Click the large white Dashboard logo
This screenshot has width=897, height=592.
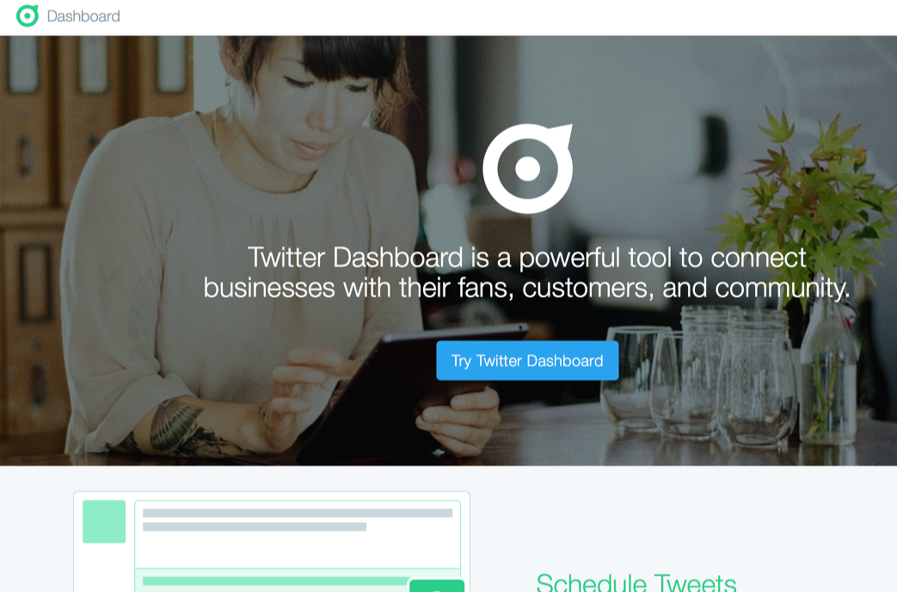pos(527,169)
